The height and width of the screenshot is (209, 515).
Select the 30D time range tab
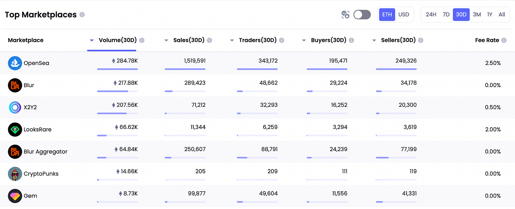tap(461, 15)
